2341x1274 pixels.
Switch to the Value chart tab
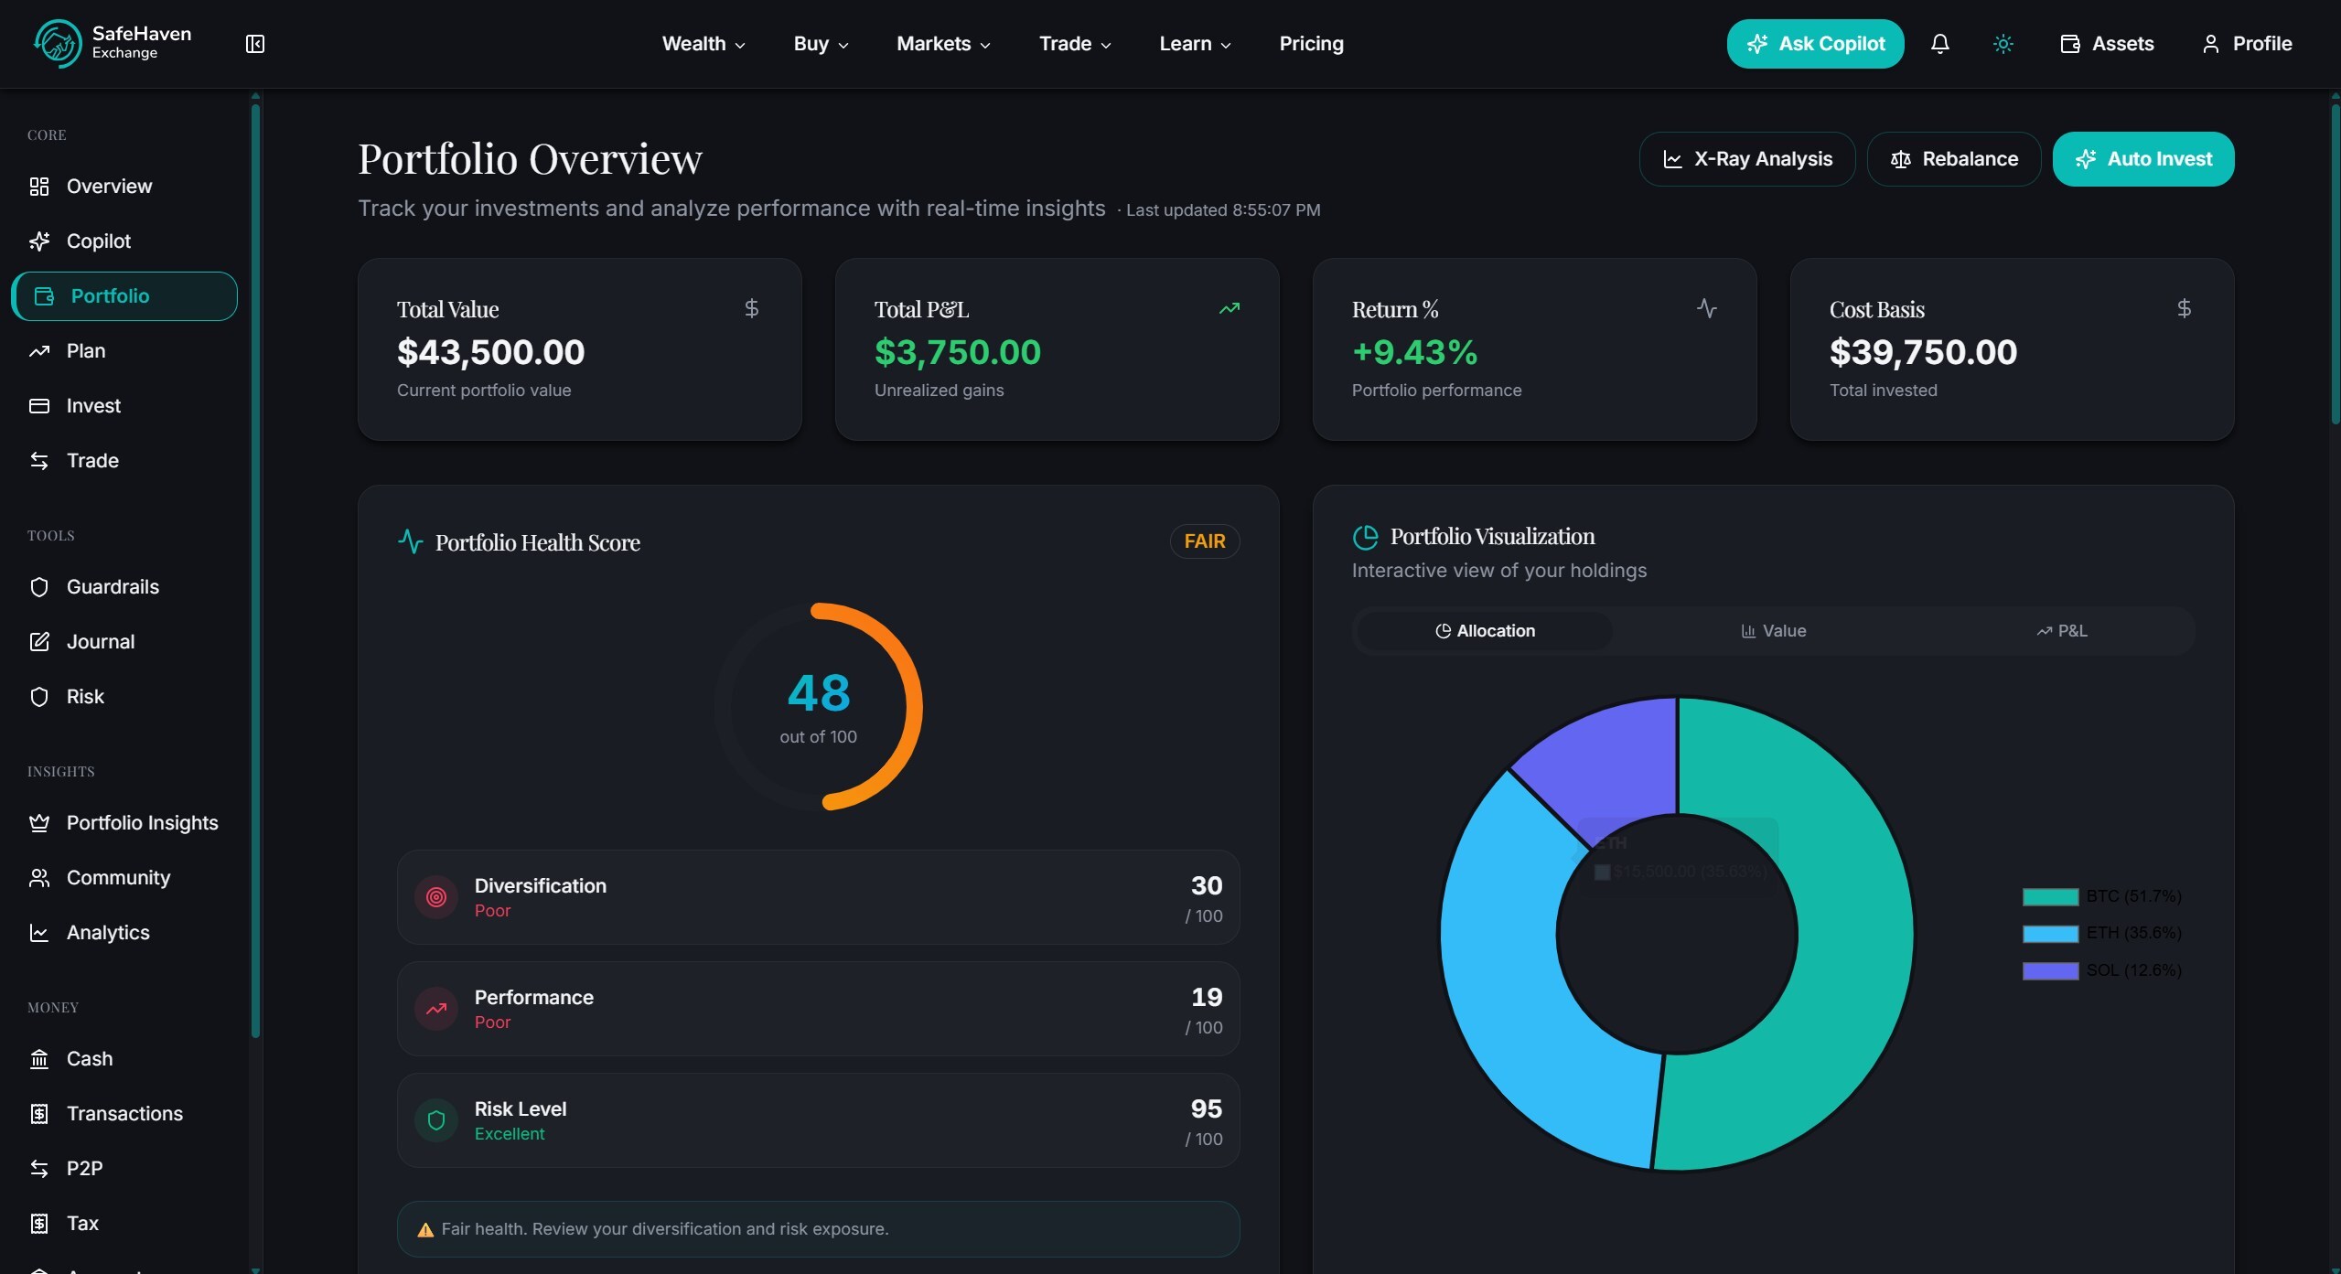pos(1773,631)
